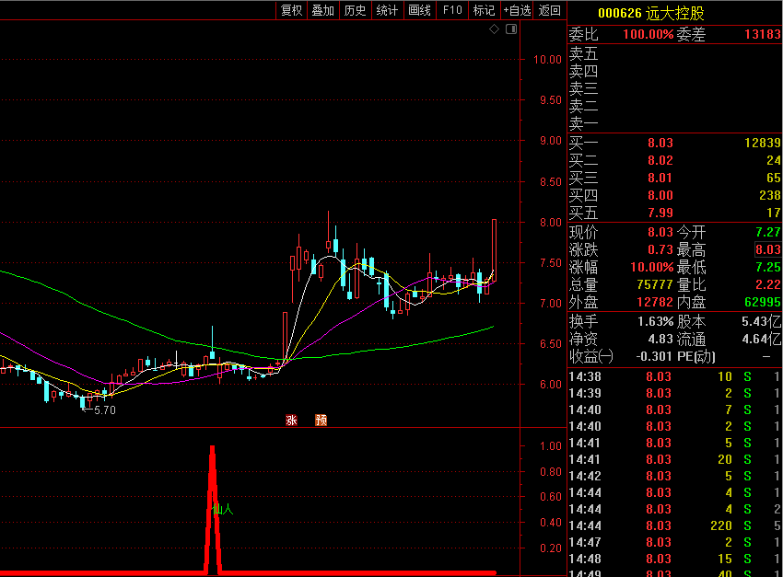The image size is (783, 577).
Task: Click the 14:47 trade tick row
Action: point(675,542)
